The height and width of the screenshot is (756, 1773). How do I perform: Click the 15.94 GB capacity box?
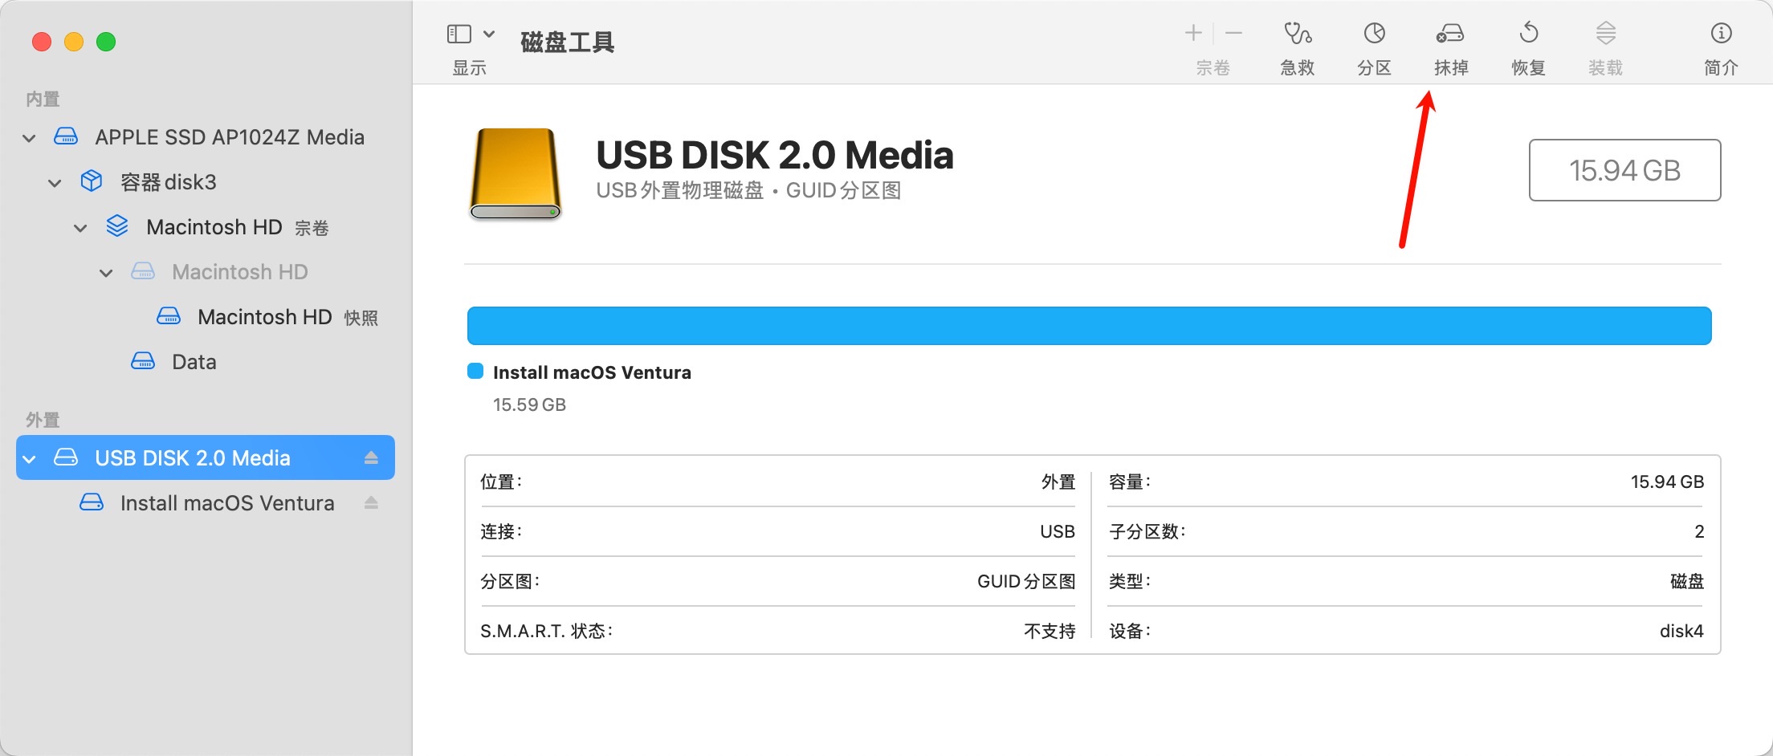(x=1624, y=170)
